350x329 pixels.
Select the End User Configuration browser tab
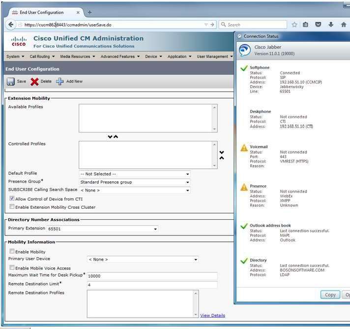pyautogui.click(x=46, y=12)
